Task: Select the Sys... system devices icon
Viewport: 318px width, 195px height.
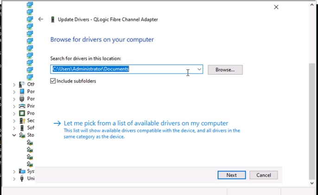Action: [22, 171]
